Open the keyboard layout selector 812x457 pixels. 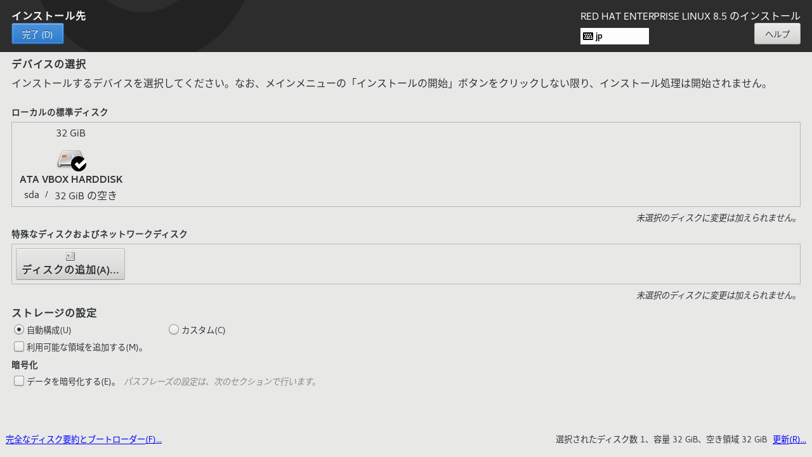point(614,36)
